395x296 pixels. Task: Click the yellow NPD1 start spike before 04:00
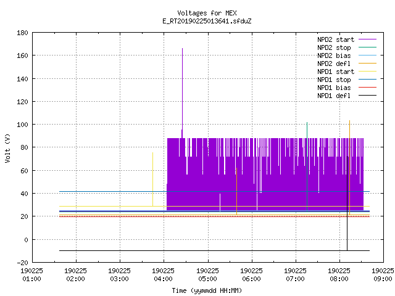coord(152,179)
